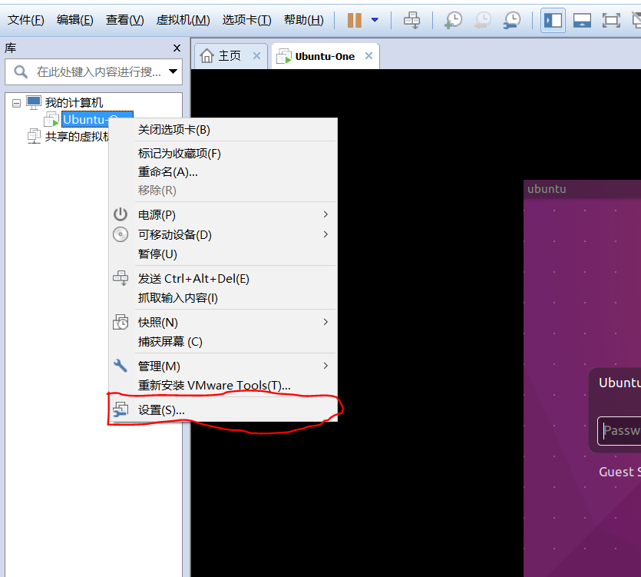Click the settings icon beside 设置(S)...
The width and height of the screenshot is (641, 577).
tap(121, 410)
